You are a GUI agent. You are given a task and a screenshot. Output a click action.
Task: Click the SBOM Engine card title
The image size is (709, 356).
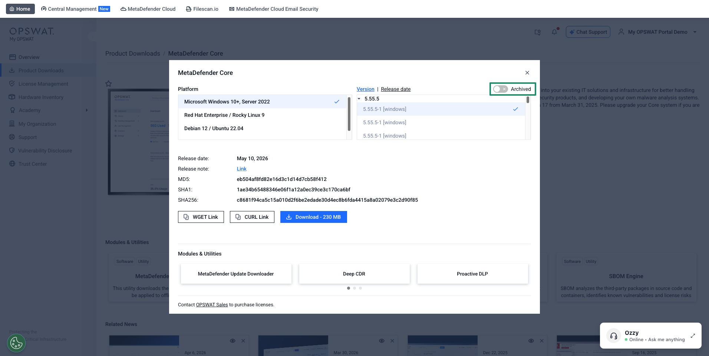coord(626,276)
